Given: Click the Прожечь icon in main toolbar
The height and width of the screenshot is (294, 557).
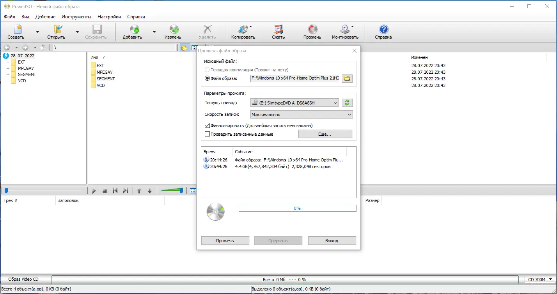Looking at the screenshot, I should [x=312, y=30].
